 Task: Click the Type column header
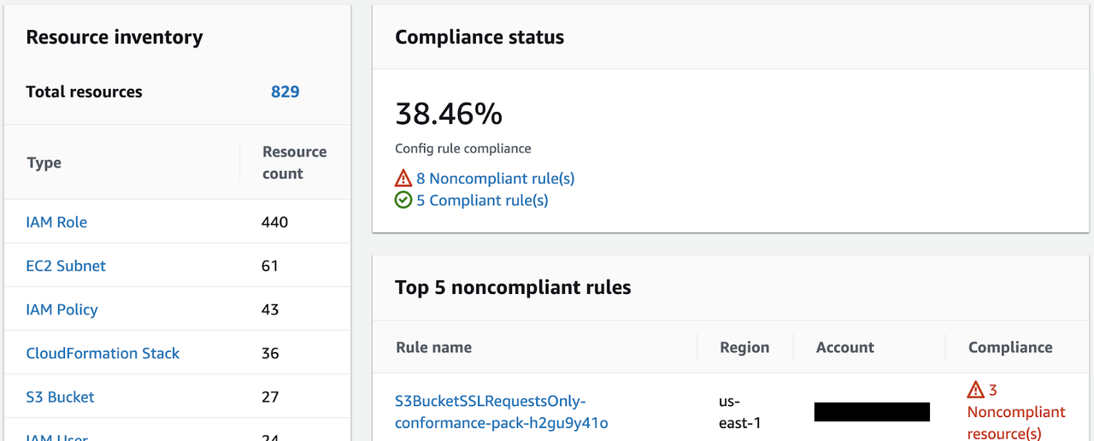(x=44, y=163)
